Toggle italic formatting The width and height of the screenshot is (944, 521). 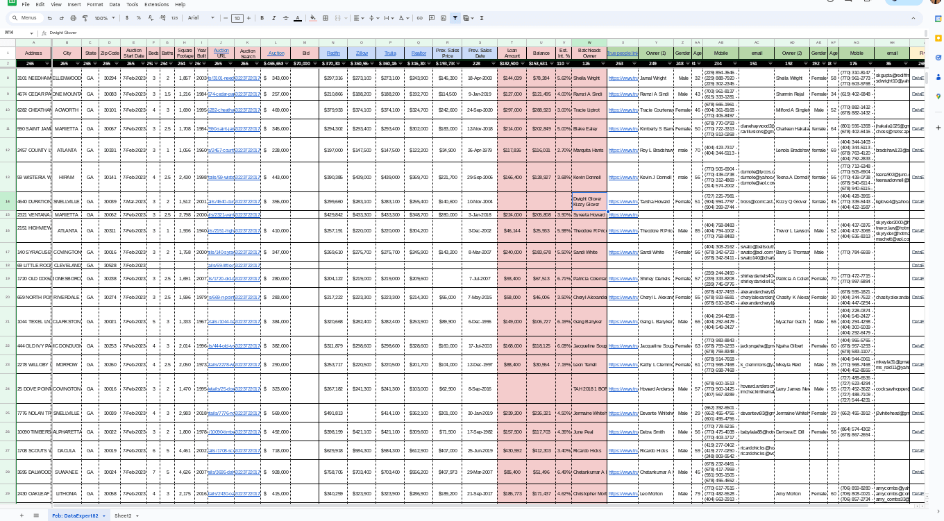[273, 18]
